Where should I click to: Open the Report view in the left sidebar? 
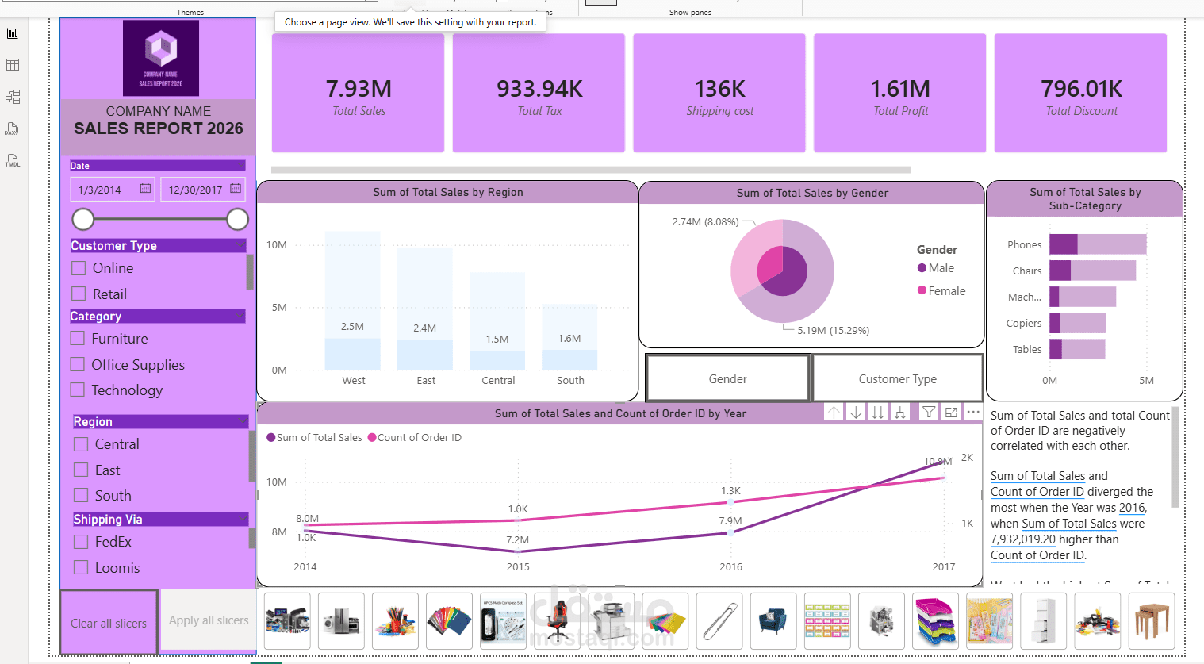tap(13, 33)
